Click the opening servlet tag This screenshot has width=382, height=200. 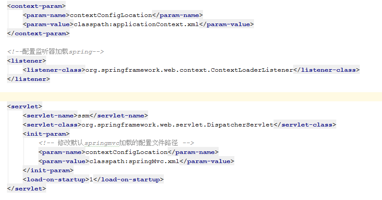tap(24, 107)
